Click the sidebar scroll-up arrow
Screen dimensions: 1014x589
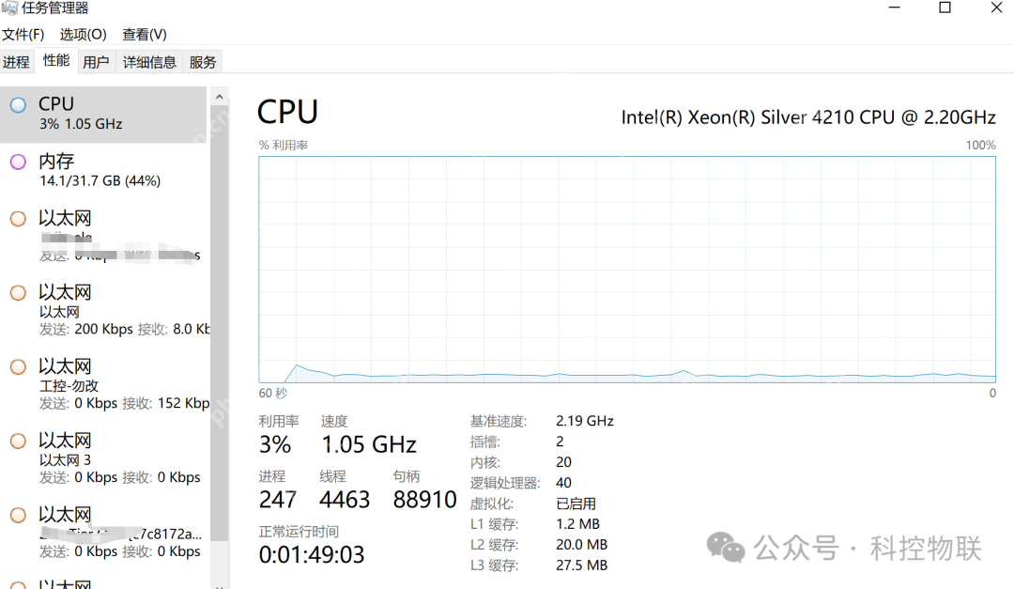tap(220, 97)
